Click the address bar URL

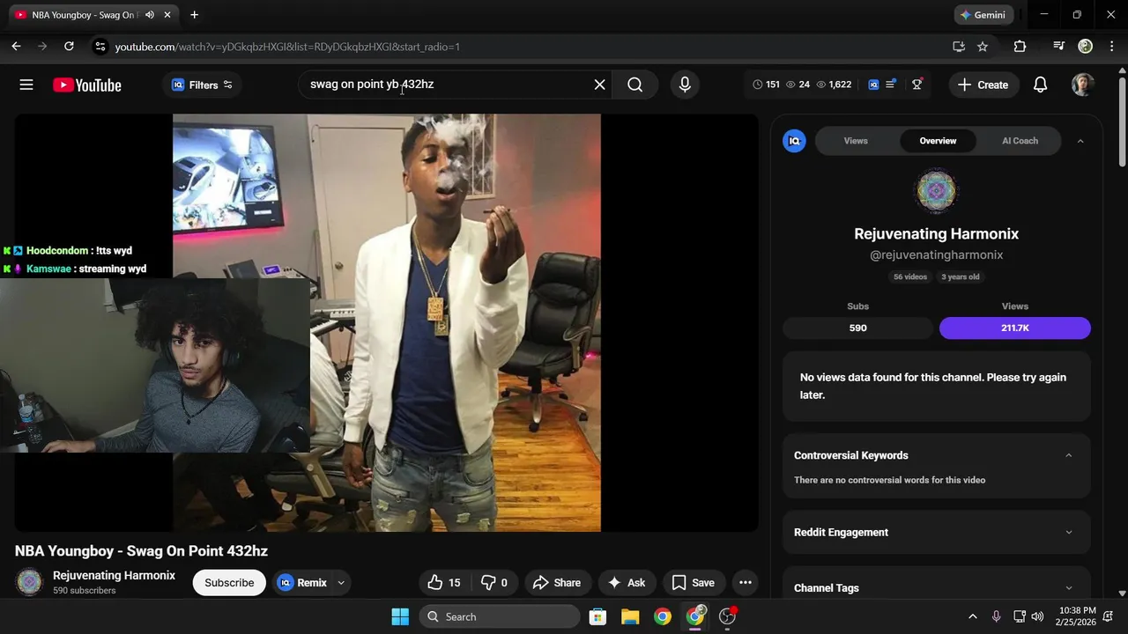[x=287, y=47]
